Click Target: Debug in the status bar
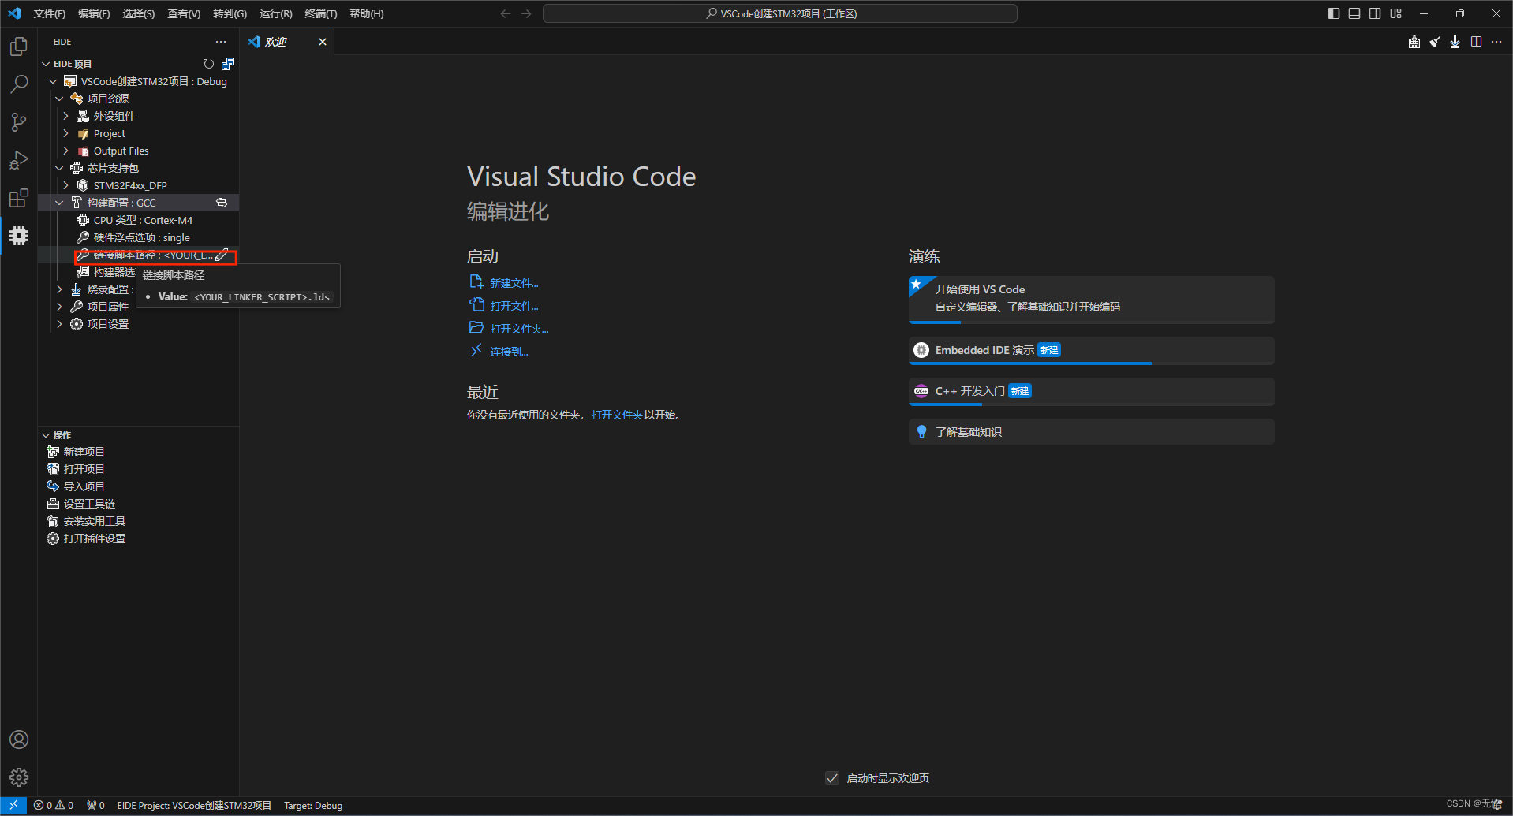Viewport: 1513px width, 816px height. 313,805
